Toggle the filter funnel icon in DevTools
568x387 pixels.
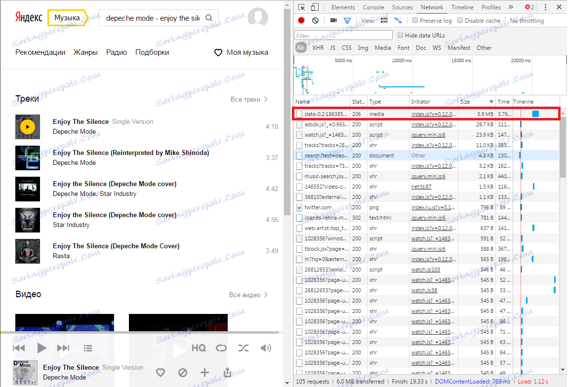tap(347, 21)
